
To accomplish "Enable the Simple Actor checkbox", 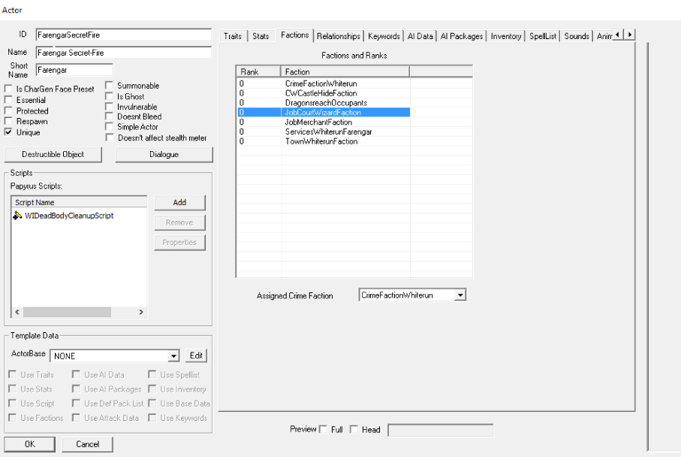I will click(x=110, y=126).
